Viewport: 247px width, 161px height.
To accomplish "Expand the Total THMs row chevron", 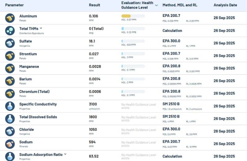I will pyautogui.click(x=41, y=28).
